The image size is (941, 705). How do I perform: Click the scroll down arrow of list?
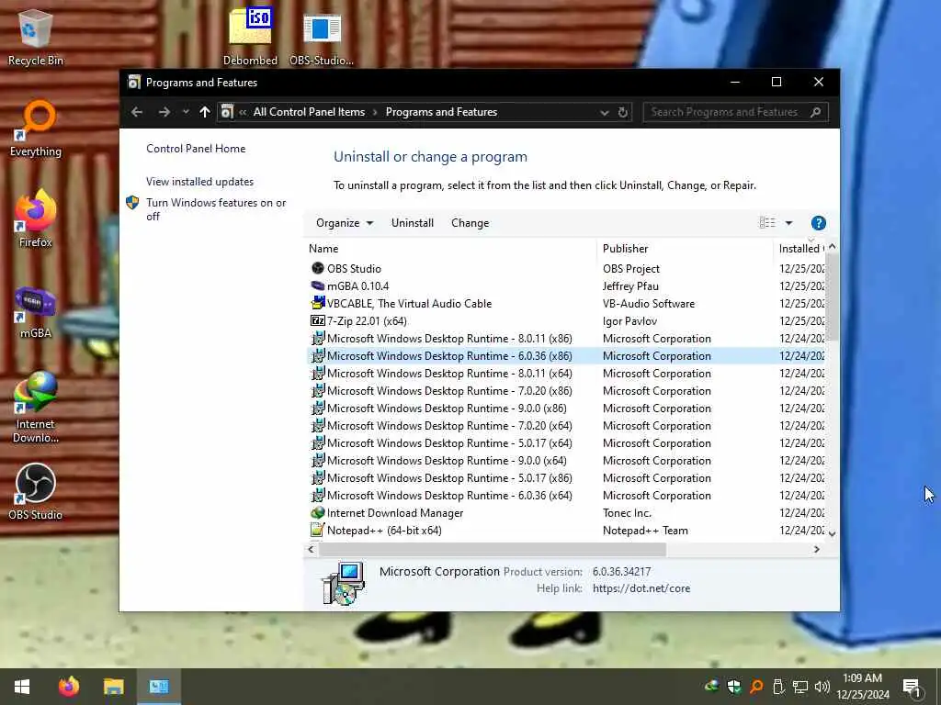click(832, 533)
